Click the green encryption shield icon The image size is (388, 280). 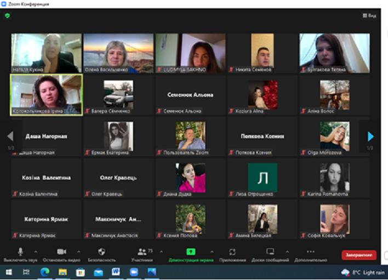7,16
